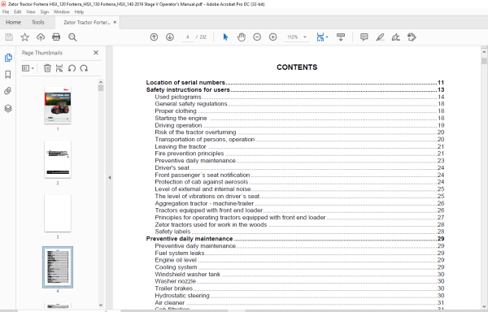The width and height of the screenshot is (488, 312).
Task: Rotate page counterclockwise in thumbnails panel
Action: click(72, 68)
